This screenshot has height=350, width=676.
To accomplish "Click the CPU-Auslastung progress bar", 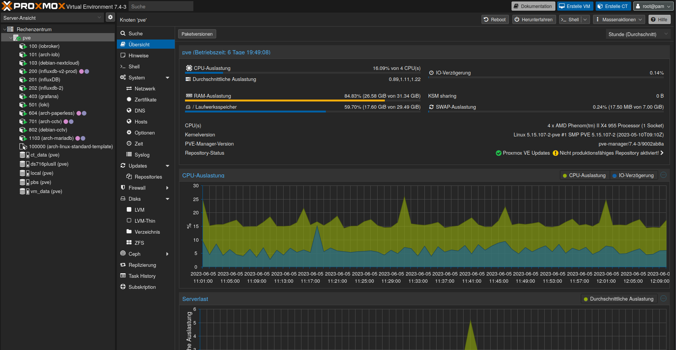I will 303,73.
